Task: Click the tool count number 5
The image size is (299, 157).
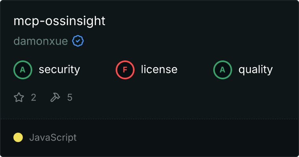Action: tap(70, 97)
